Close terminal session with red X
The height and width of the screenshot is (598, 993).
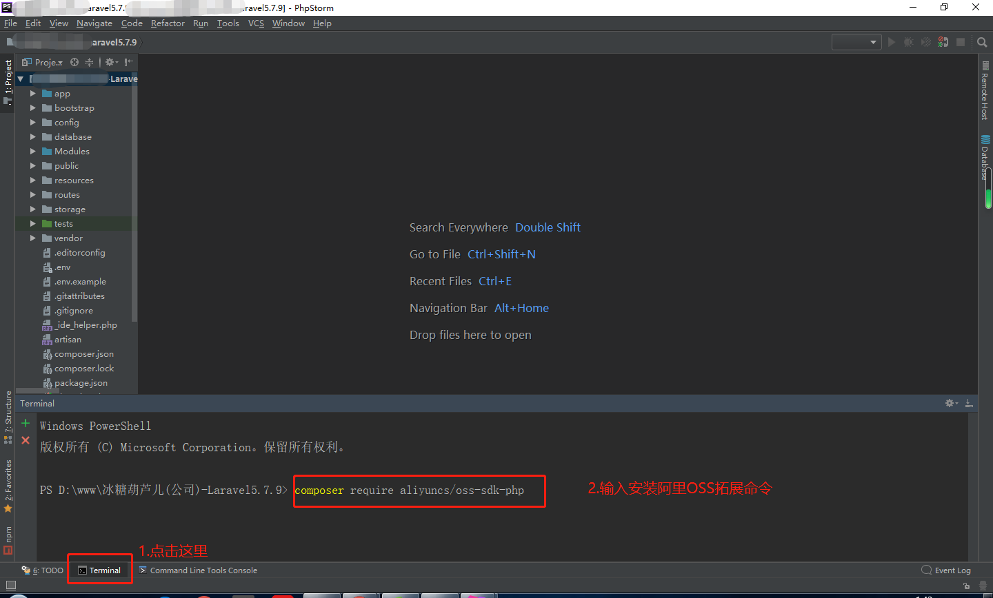tap(26, 440)
